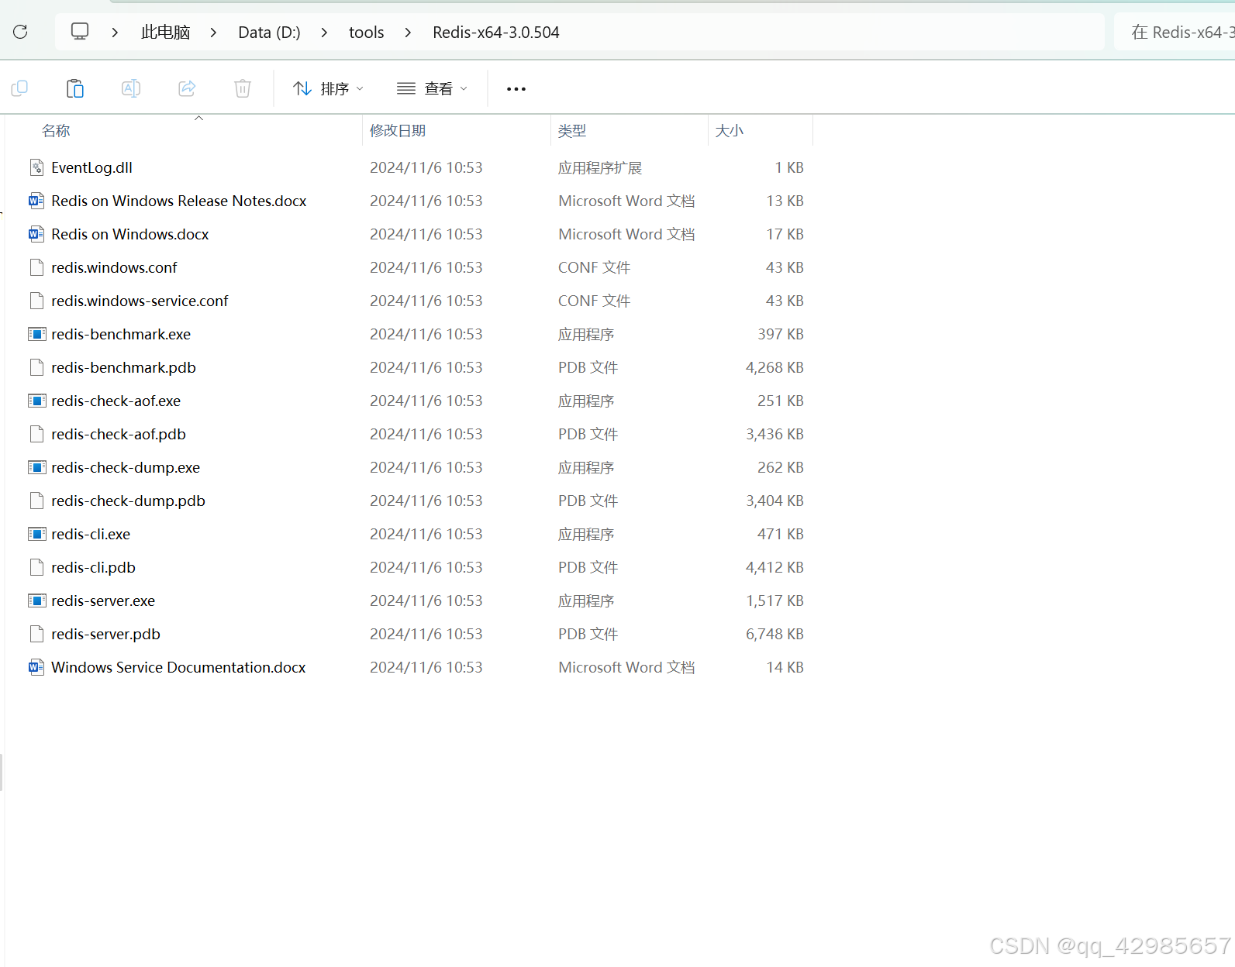Select the EventLog.dll file name
Image resolution: width=1235 pixels, height=967 pixels.
91,167
